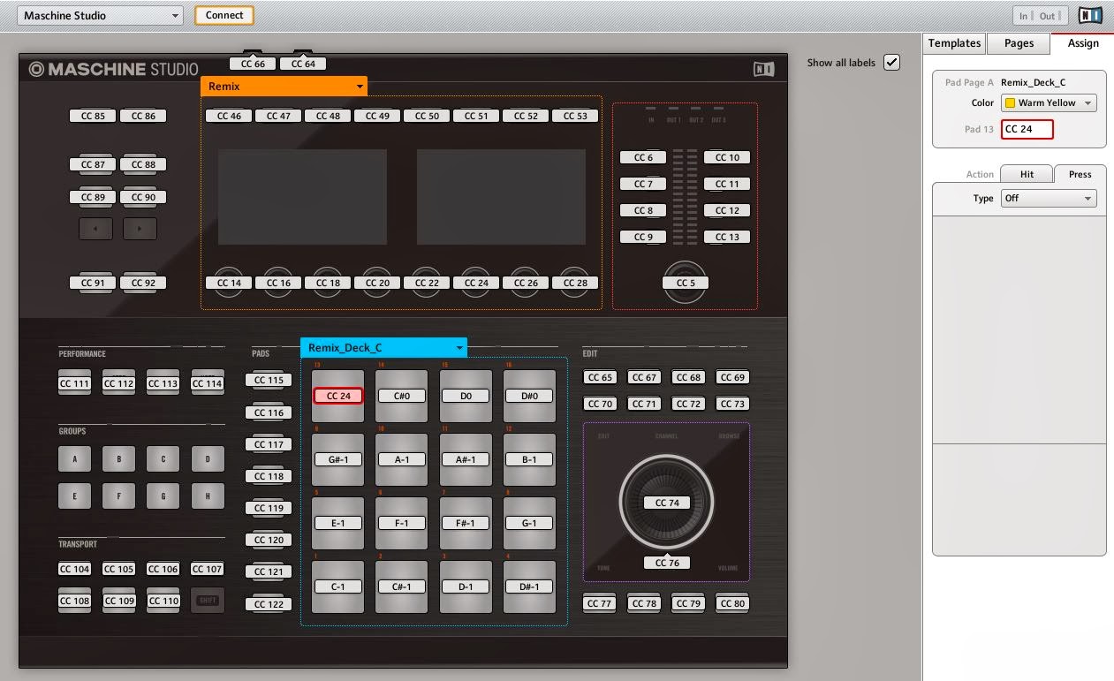The width and height of the screenshot is (1114, 681).
Task: Select edit button CC 65
Action: click(x=600, y=377)
